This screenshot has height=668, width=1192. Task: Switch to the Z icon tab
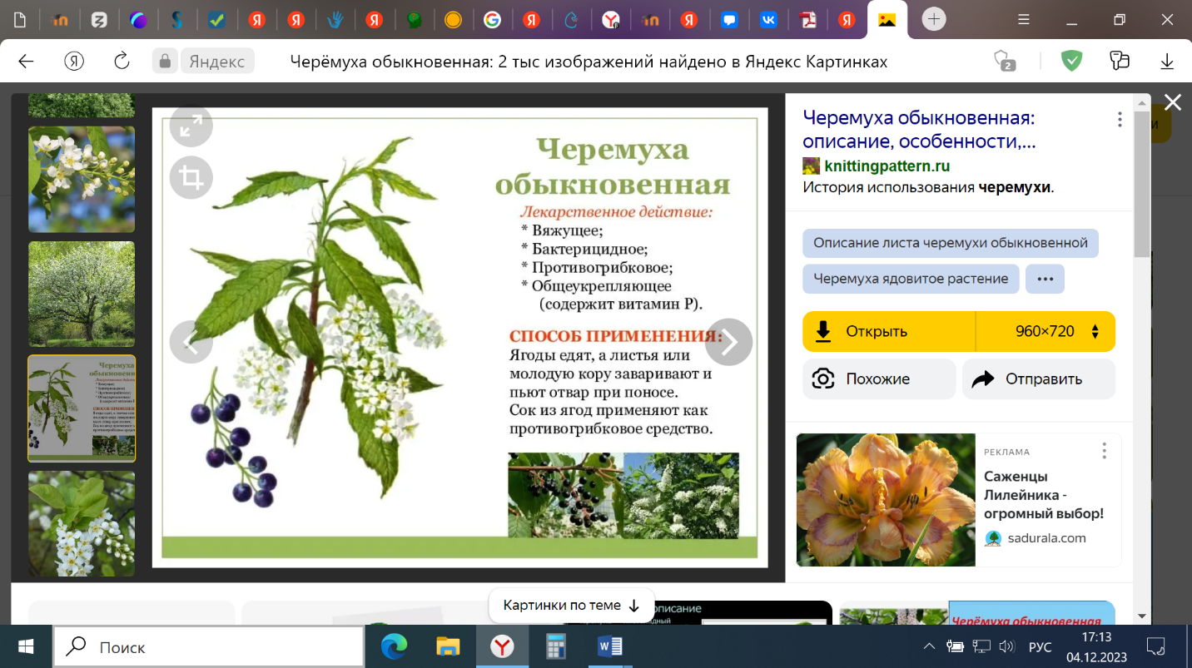[x=99, y=20]
